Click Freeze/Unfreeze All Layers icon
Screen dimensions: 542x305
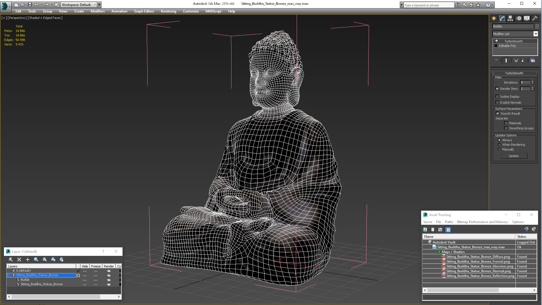[x=62, y=260]
